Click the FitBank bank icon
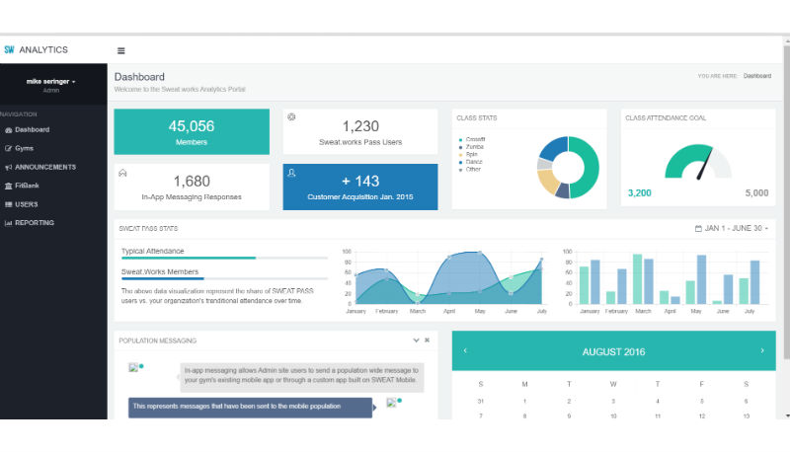The image size is (790, 452). pyautogui.click(x=9, y=186)
